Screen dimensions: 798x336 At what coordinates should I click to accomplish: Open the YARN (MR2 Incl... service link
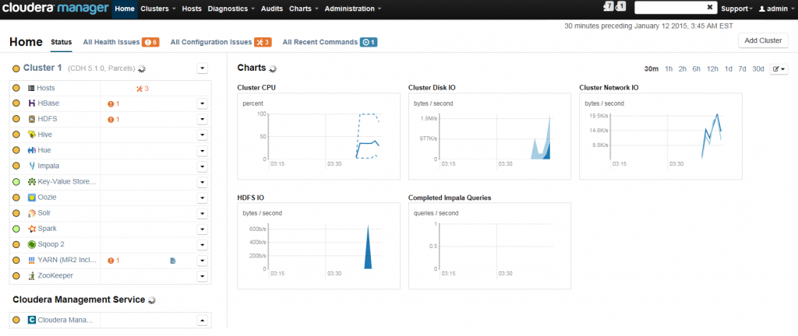pyautogui.click(x=66, y=261)
